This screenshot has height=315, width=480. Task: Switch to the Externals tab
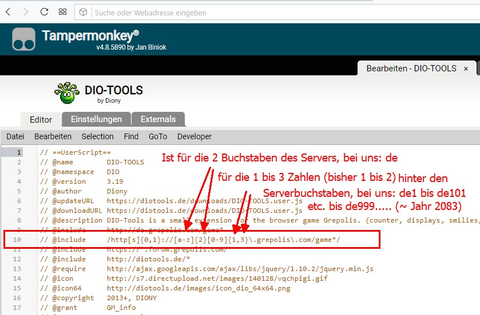(158, 119)
